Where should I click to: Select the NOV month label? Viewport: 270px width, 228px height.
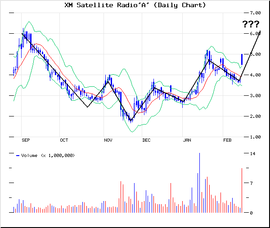pyautogui.click(x=108, y=140)
